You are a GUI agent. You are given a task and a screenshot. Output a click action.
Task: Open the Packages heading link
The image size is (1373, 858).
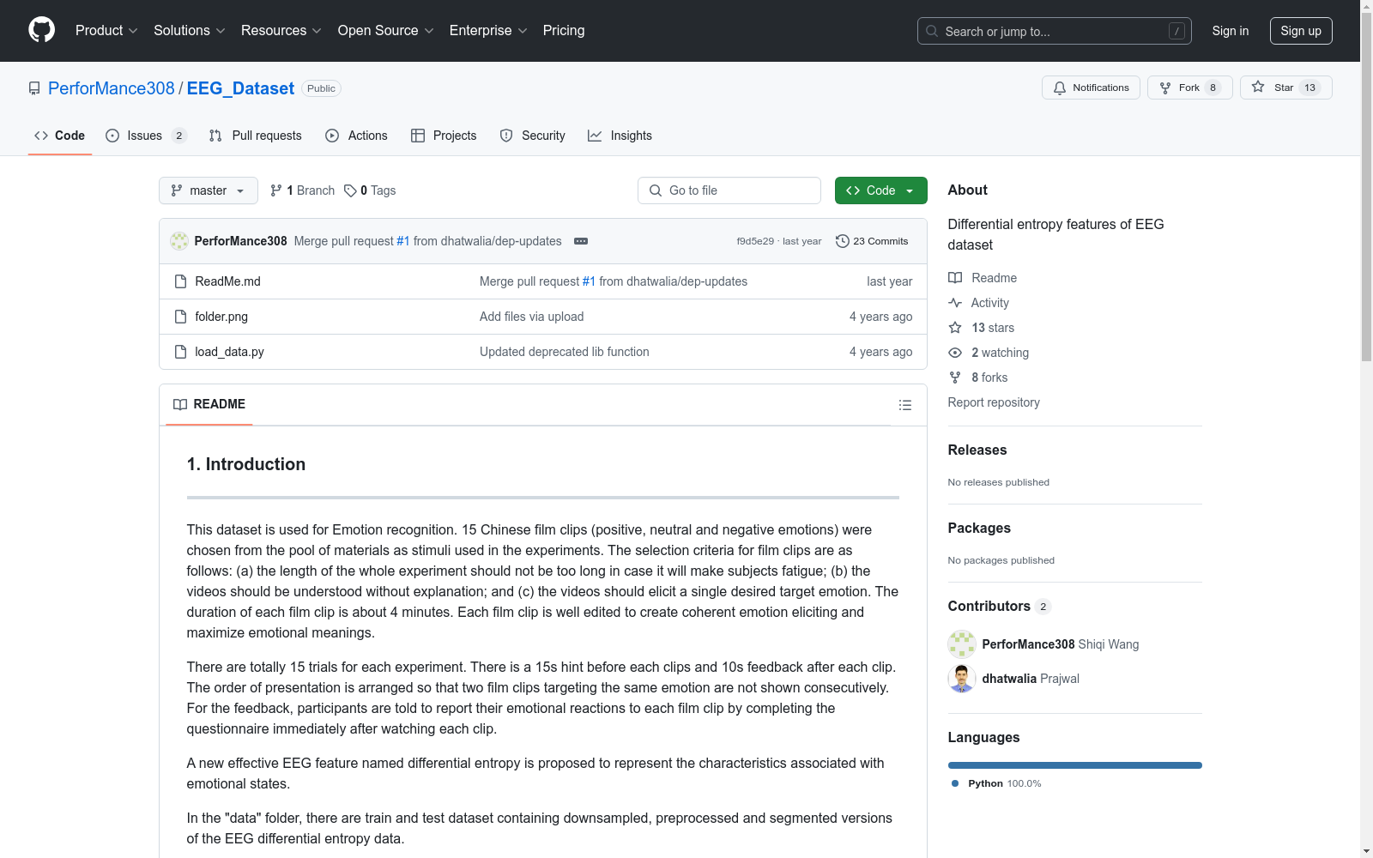[x=979, y=528]
